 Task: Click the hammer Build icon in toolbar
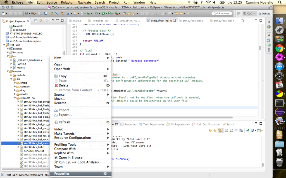click(x=33, y=13)
